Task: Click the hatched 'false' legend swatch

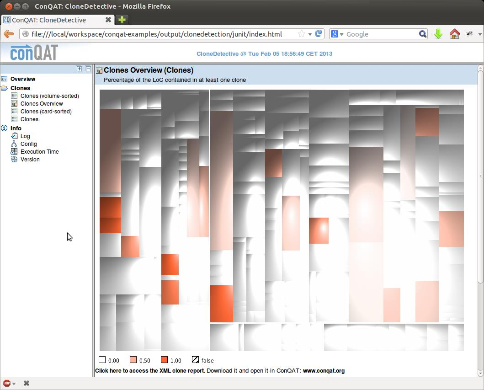Action: pyautogui.click(x=196, y=360)
